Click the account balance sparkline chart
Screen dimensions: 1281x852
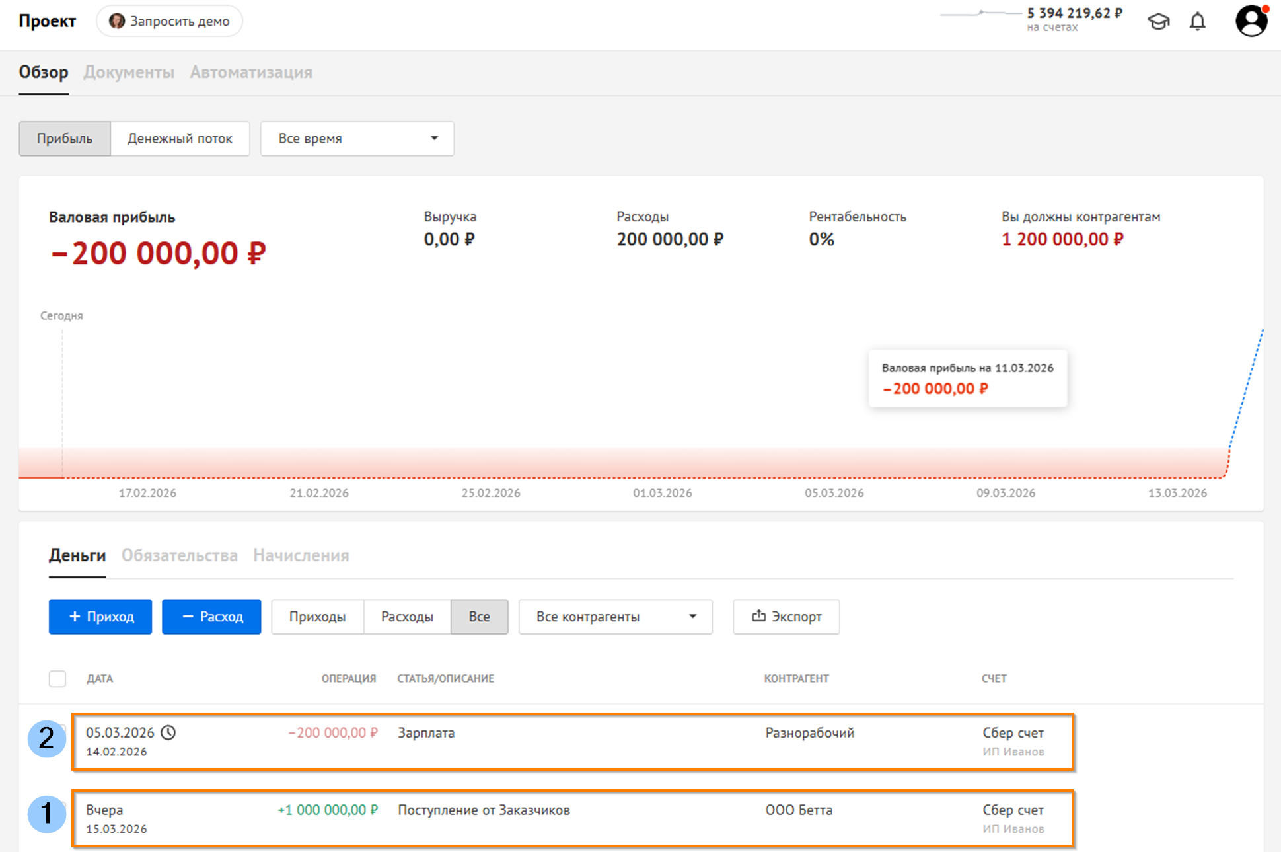pyautogui.click(x=980, y=13)
